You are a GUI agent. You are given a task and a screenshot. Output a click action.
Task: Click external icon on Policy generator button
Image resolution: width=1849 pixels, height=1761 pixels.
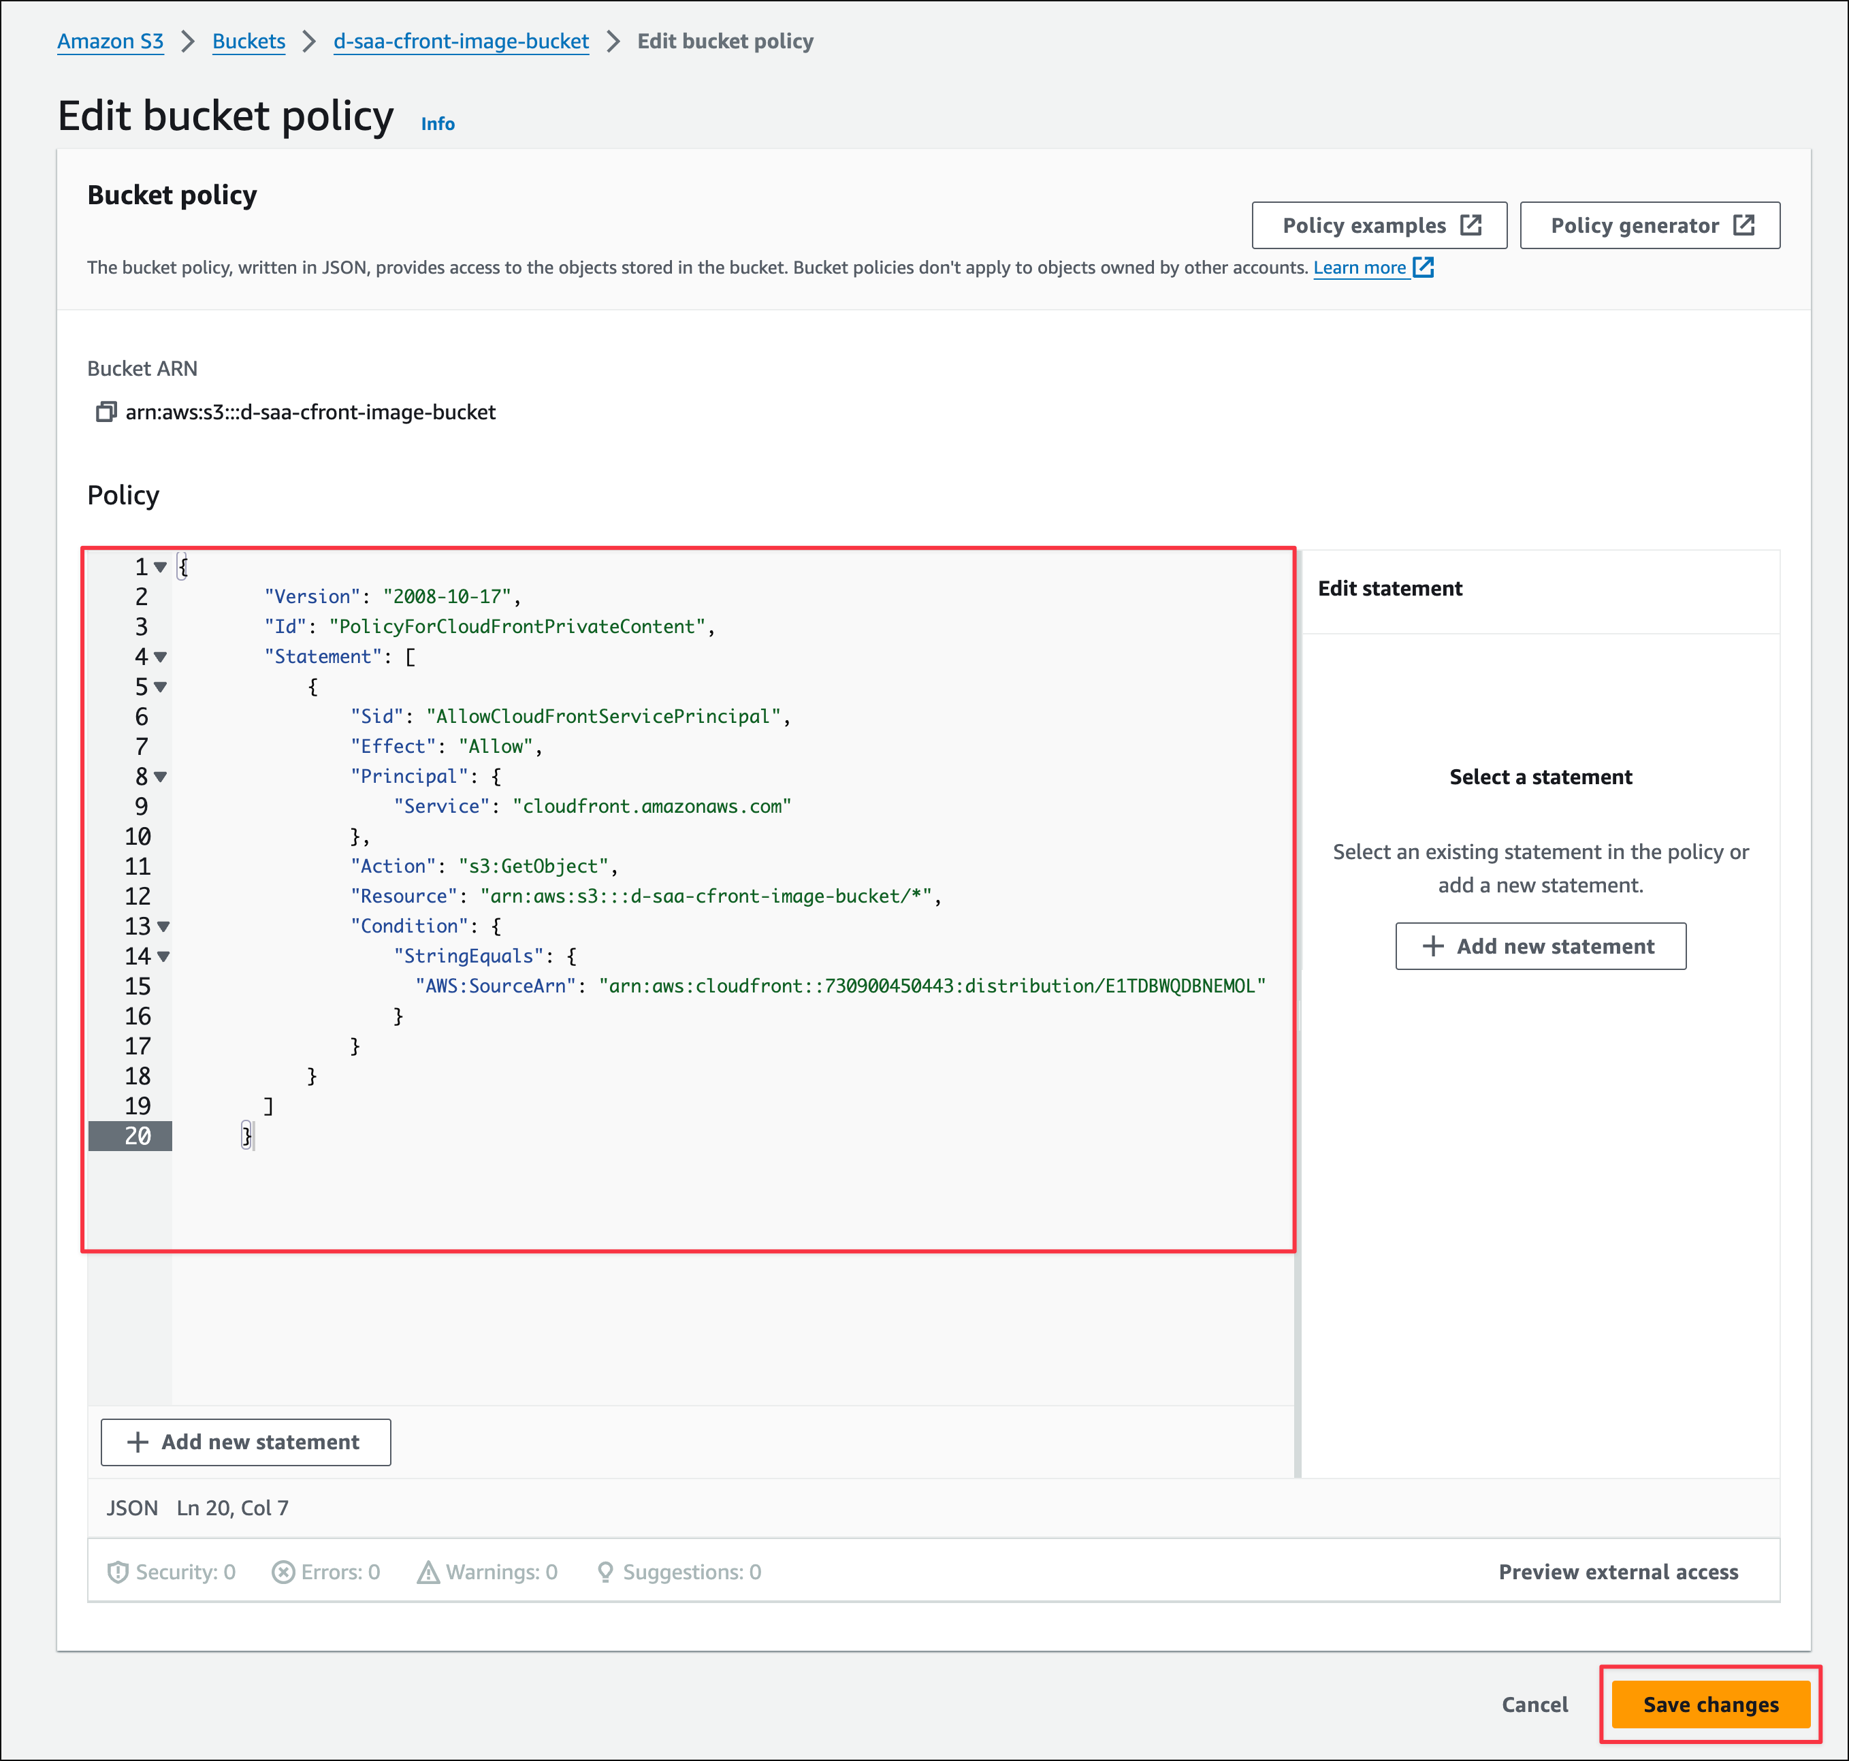point(1744,225)
